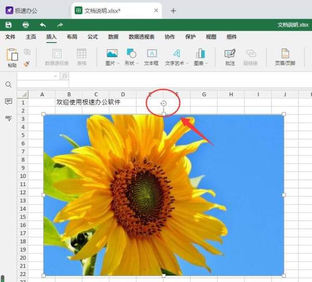Insert a pivot table (数据透视表) icon

[x=57, y=54]
